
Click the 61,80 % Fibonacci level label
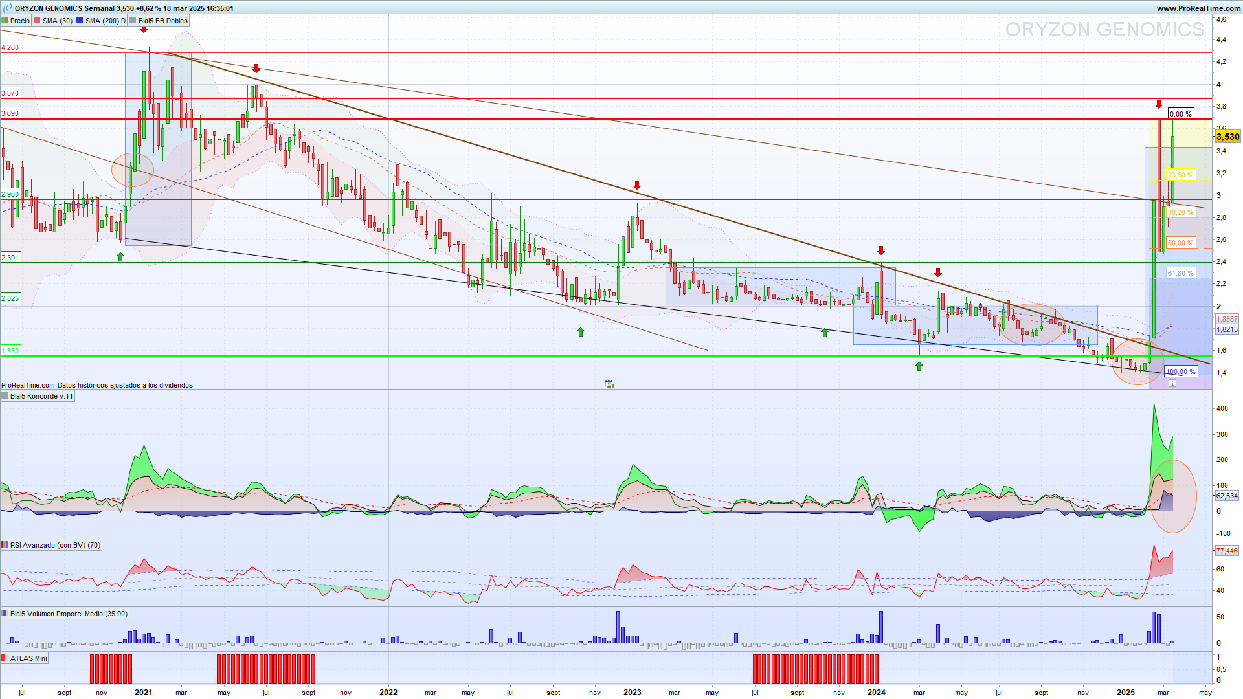1181,273
